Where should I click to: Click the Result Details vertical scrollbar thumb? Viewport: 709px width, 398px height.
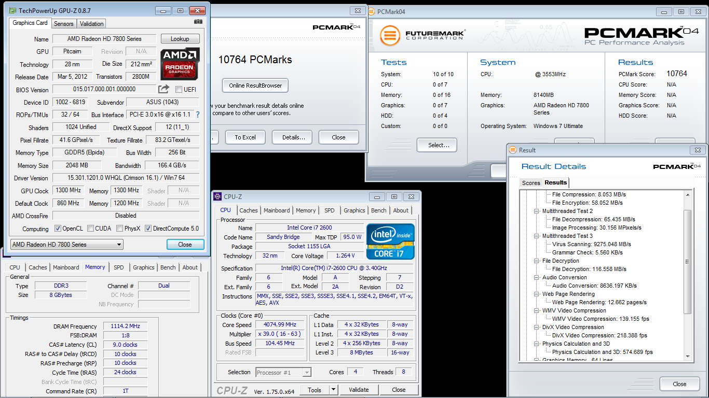point(688,262)
